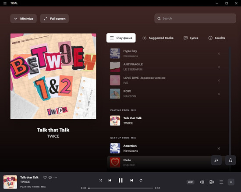Click the Attention track title
241x192 pixels.
click(130, 146)
